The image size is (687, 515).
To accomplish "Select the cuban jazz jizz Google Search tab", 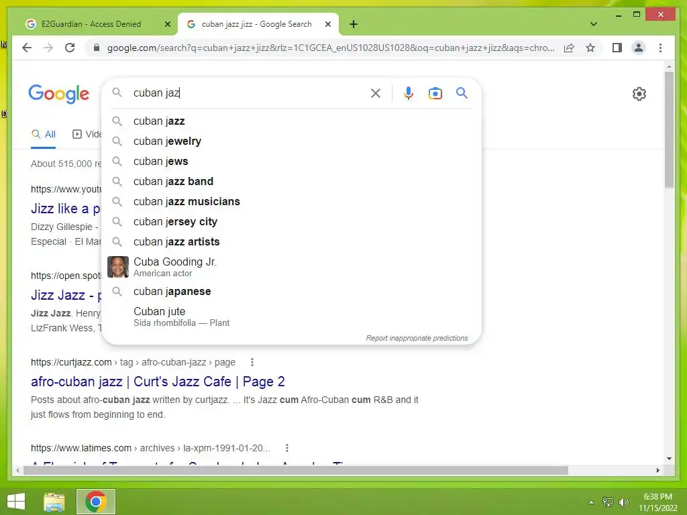I will click(257, 24).
